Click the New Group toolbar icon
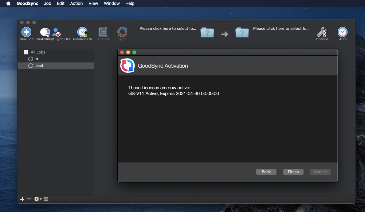The image size is (365, 212). coord(45,32)
